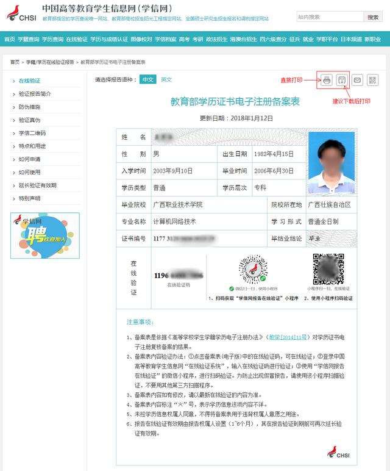The width and height of the screenshot is (390, 471).
Task: Click the 1196 online verification code
Action: 179,275
